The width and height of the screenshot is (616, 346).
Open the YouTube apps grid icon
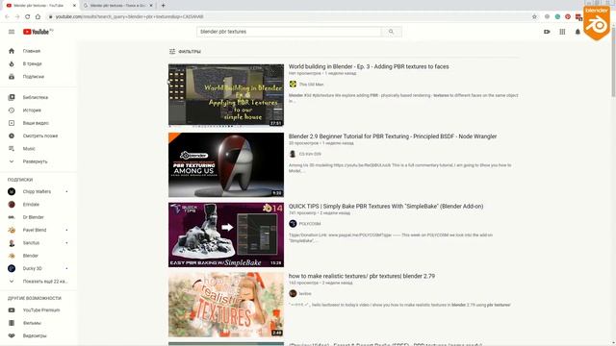pyautogui.click(x=562, y=32)
